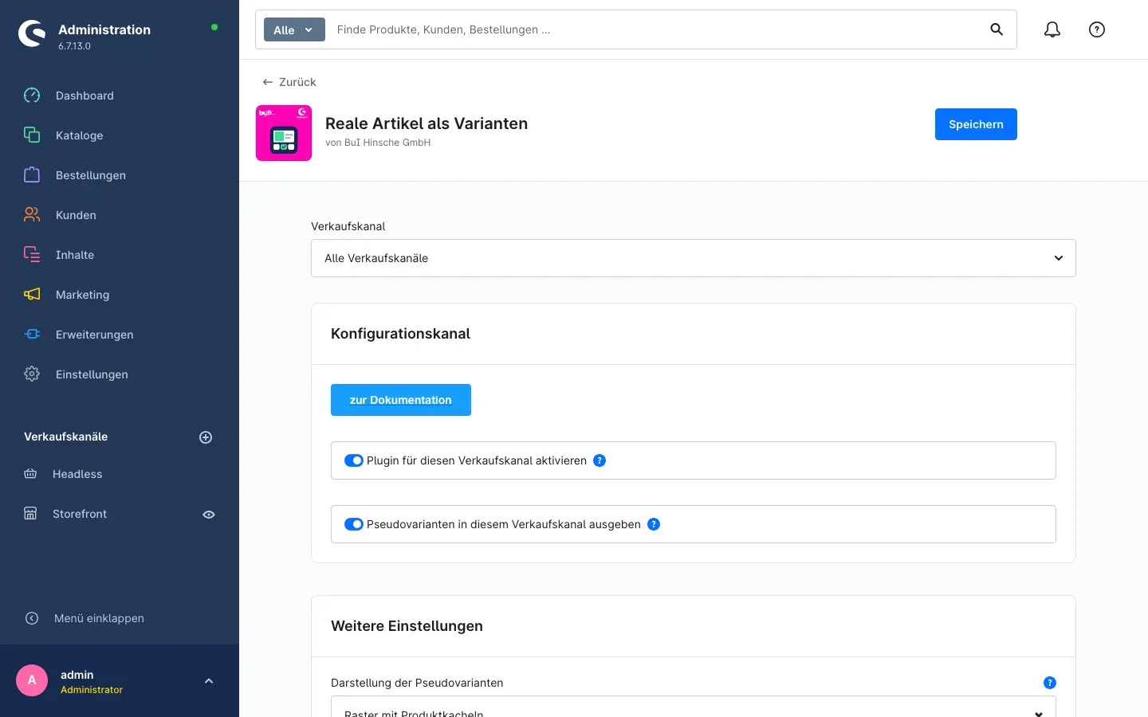1148x717 pixels.
Task: Click the Reale Artikel als Varianten title
Action: pos(427,123)
